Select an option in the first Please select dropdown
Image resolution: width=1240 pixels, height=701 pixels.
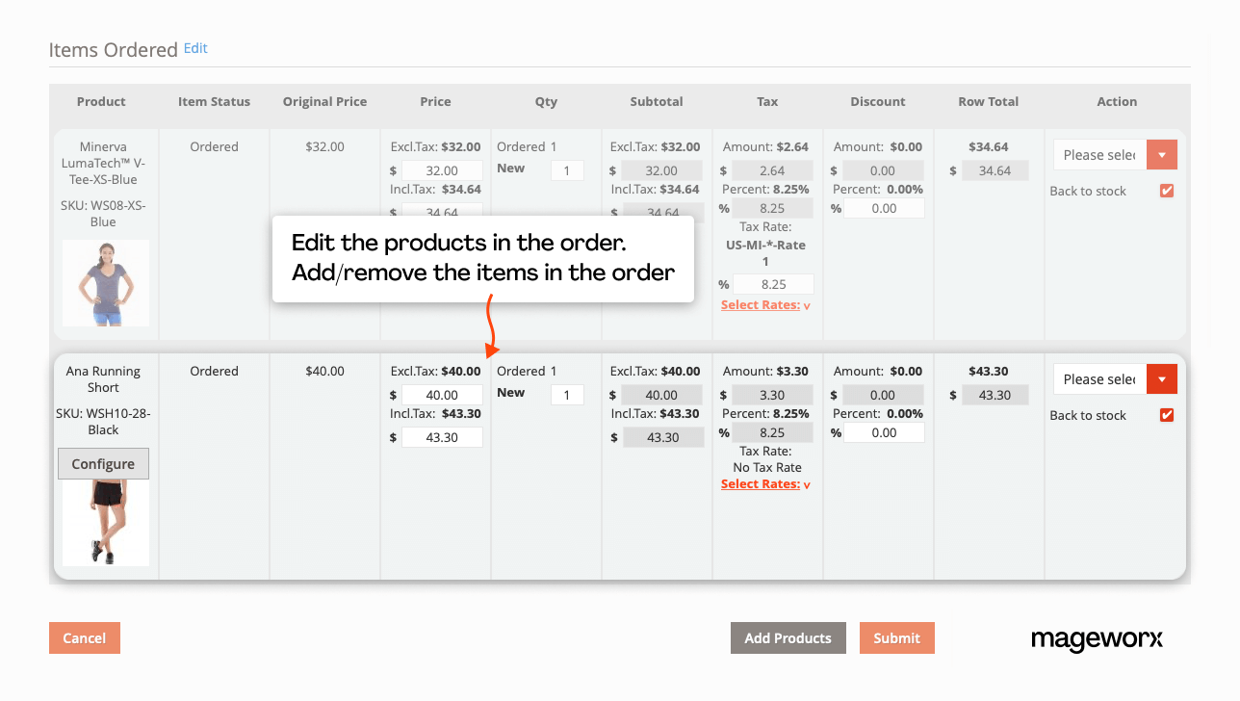pyautogui.click(x=1098, y=154)
